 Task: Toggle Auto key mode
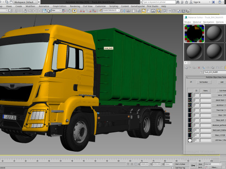pos(200,164)
